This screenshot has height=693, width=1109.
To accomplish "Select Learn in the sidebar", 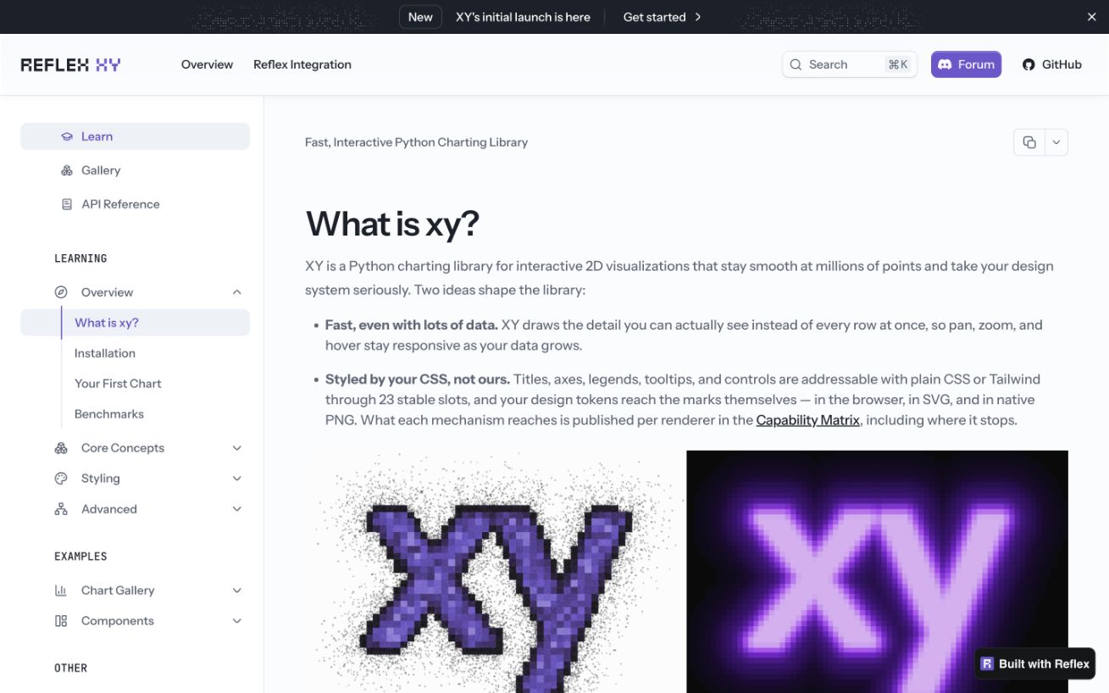I will pyautogui.click(x=135, y=136).
